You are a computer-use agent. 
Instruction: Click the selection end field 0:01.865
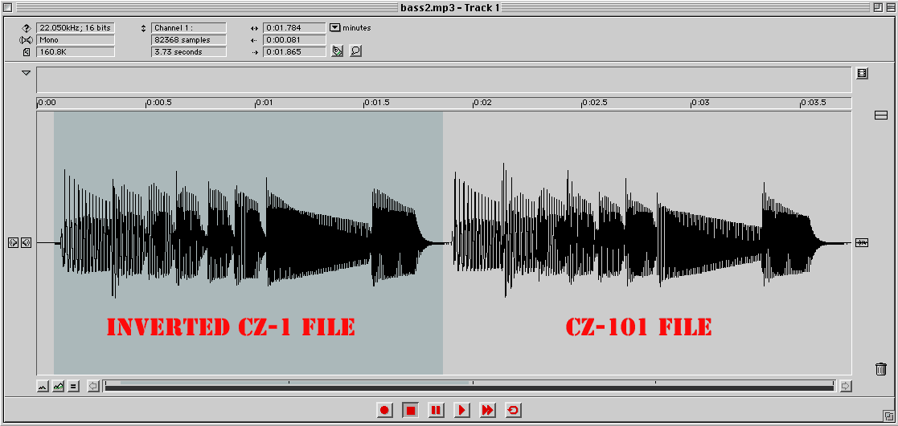[294, 52]
